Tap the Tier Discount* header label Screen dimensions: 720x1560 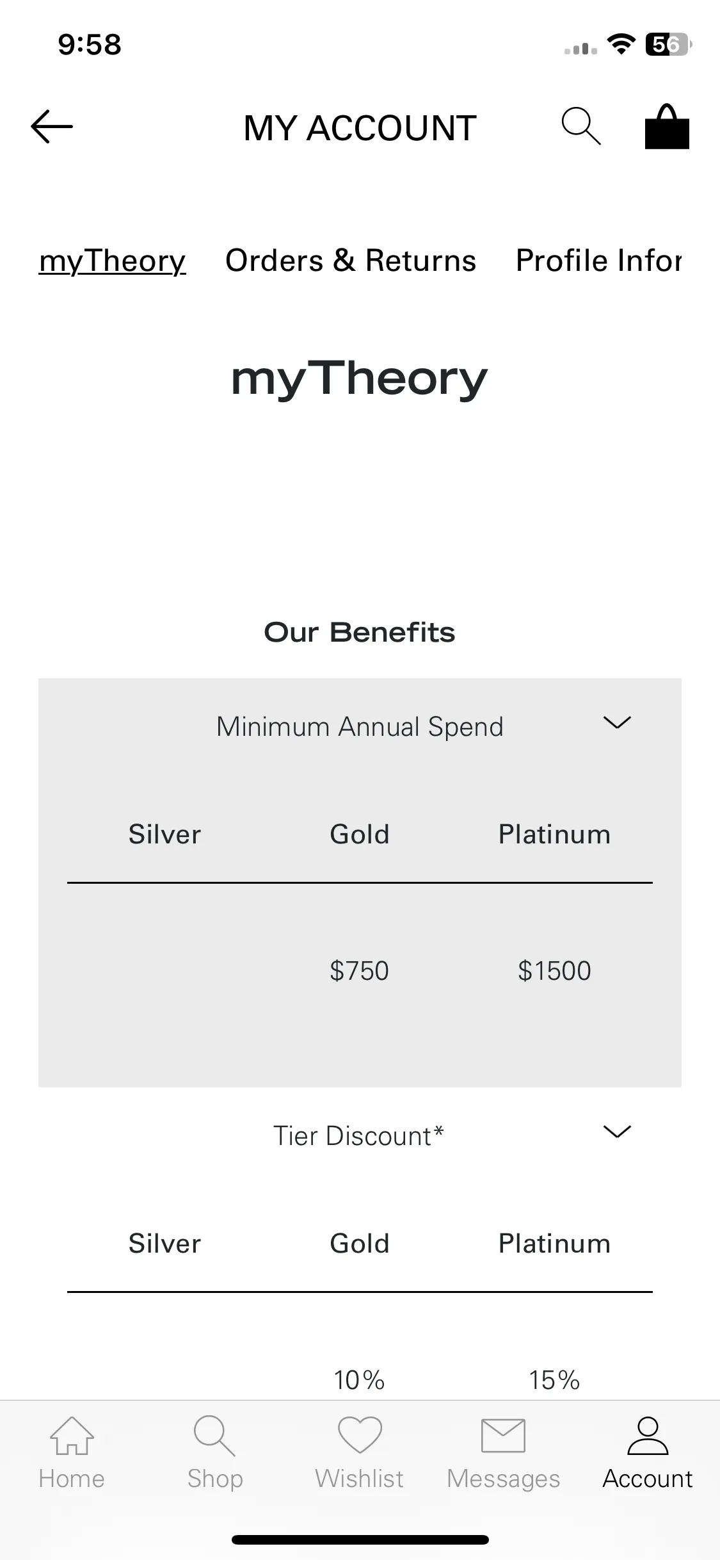tap(358, 1135)
